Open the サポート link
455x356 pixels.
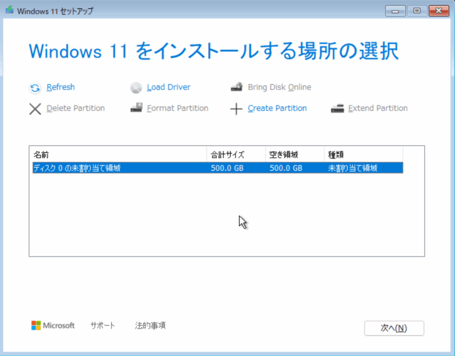103,325
